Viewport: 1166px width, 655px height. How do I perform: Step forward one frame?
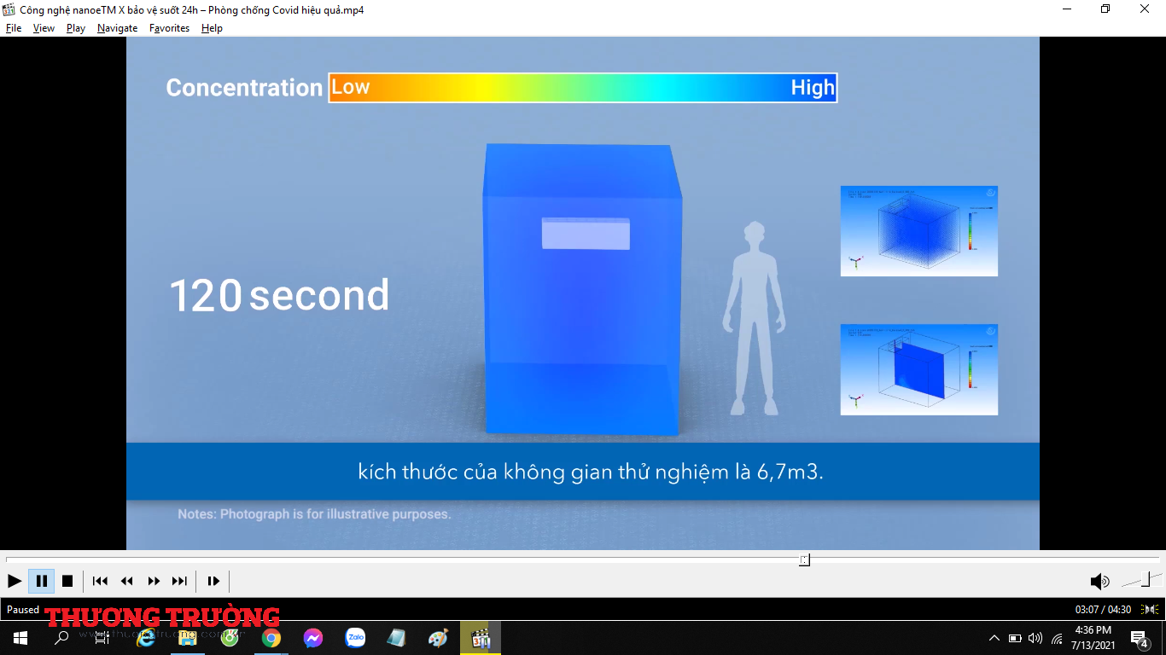(x=213, y=581)
